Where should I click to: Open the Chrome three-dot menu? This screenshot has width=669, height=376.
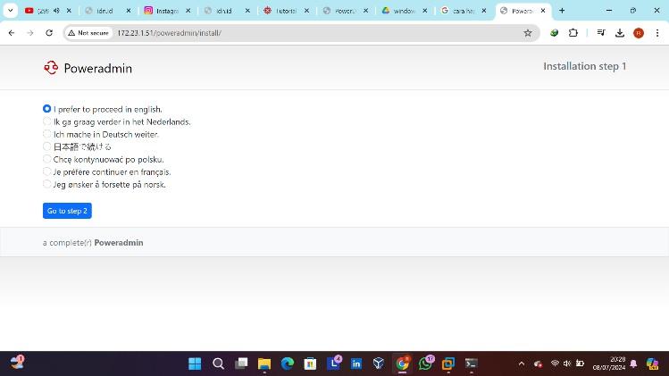[x=657, y=33]
